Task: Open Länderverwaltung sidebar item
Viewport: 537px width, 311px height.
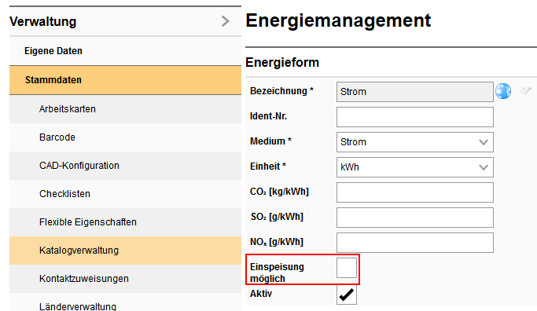Action: 125,303
